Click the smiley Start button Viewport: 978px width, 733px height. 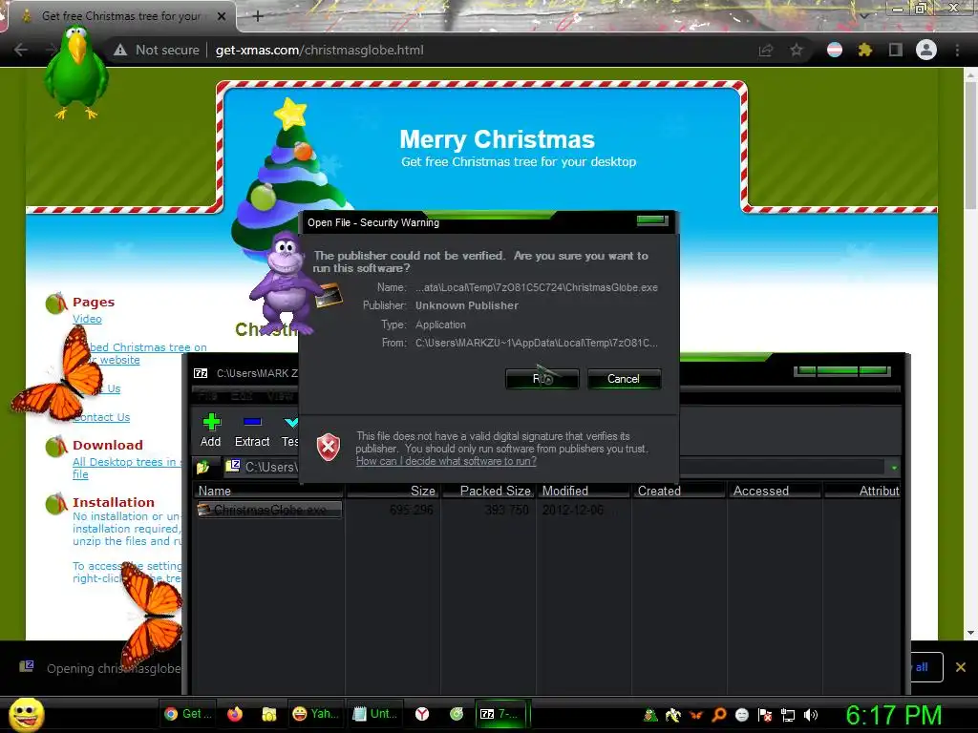click(x=26, y=714)
